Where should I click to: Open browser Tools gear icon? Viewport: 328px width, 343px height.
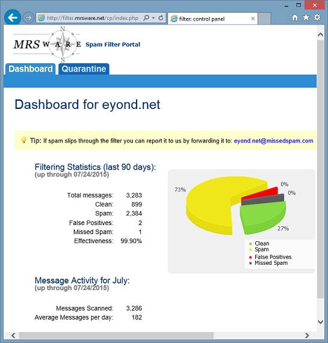coord(317,17)
